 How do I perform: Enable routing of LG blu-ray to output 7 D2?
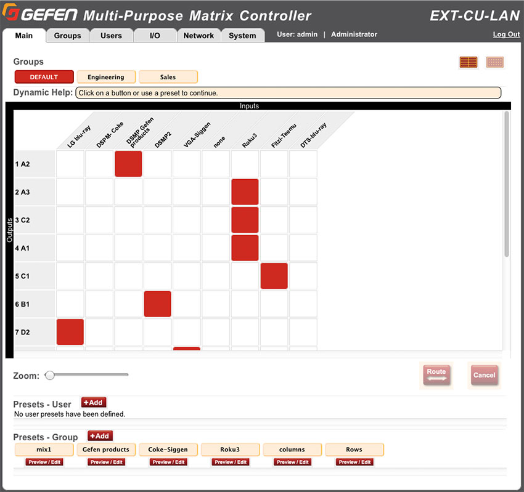(x=70, y=332)
